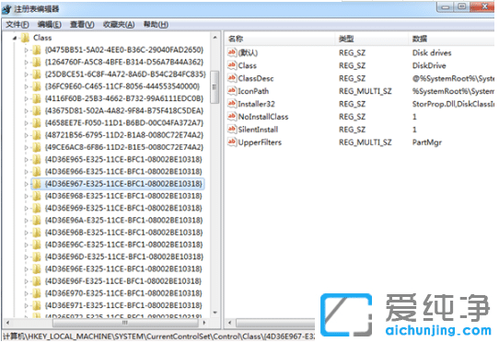Click the value pane horizontal scrollbar thumb

[275, 323]
